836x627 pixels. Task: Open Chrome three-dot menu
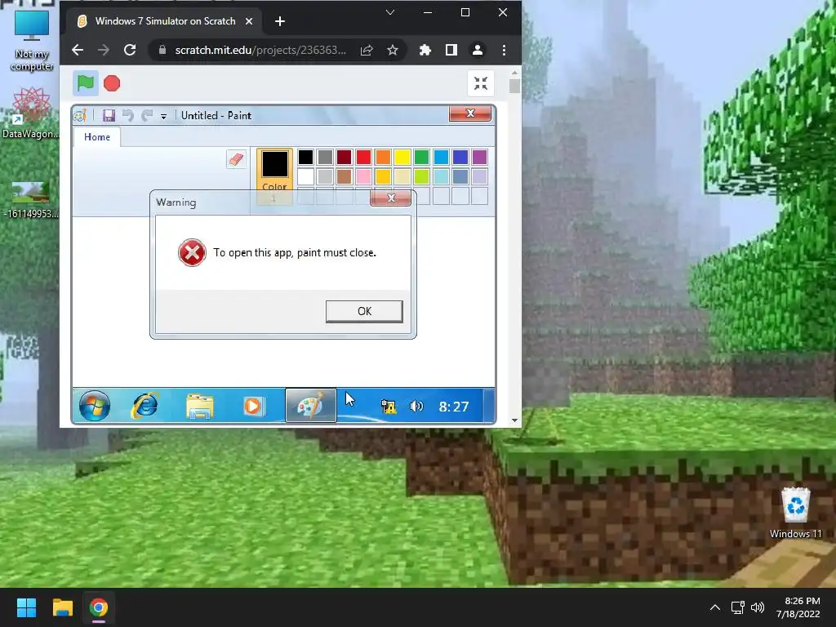click(x=504, y=50)
